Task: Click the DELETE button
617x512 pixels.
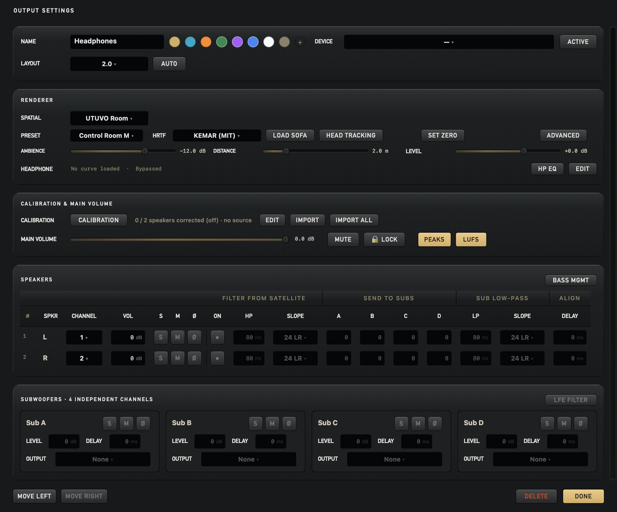Action: pos(536,496)
